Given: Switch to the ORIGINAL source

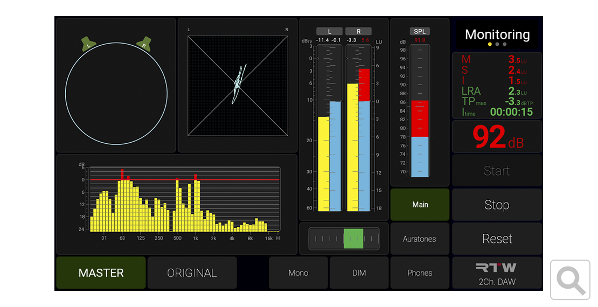Looking at the screenshot, I should click(192, 273).
